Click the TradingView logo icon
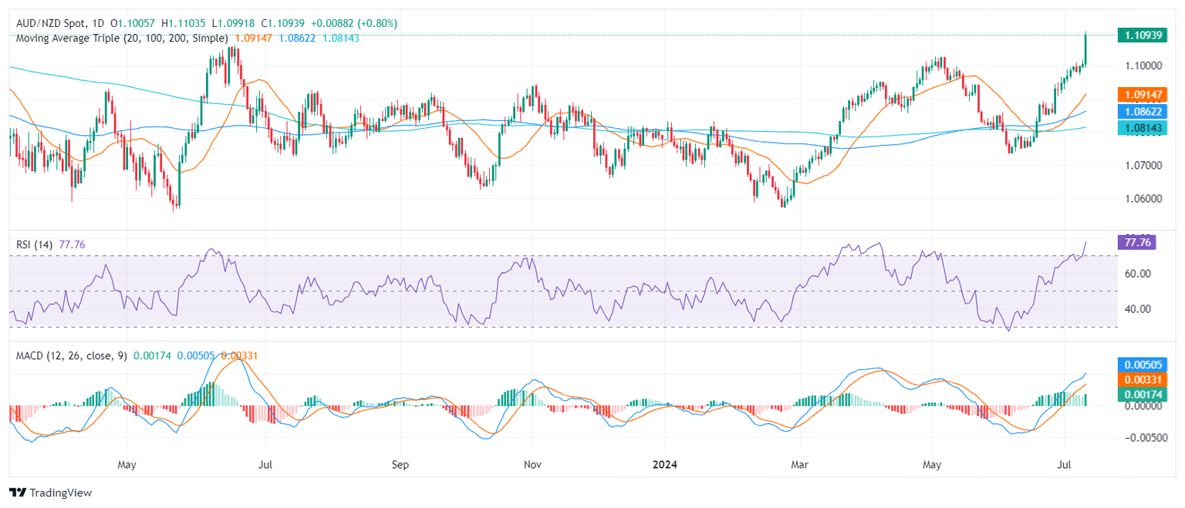 pos(17,493)
